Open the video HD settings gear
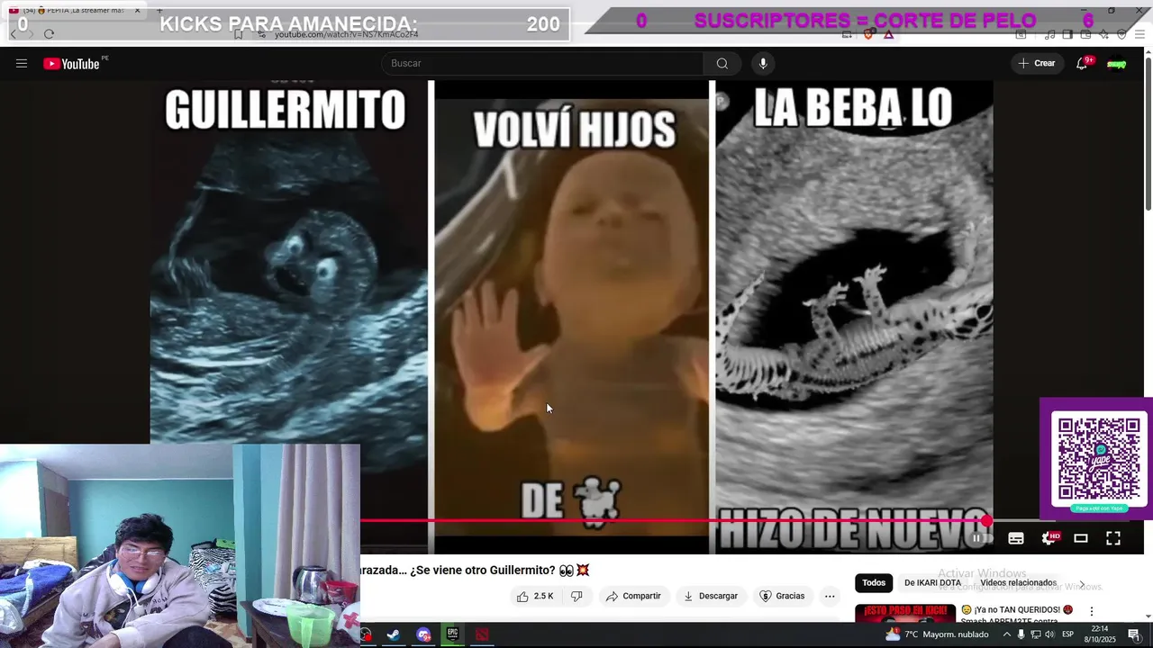Image resolution: width=1153 pixels, height=648 pixels. [x=1049, y=538]
